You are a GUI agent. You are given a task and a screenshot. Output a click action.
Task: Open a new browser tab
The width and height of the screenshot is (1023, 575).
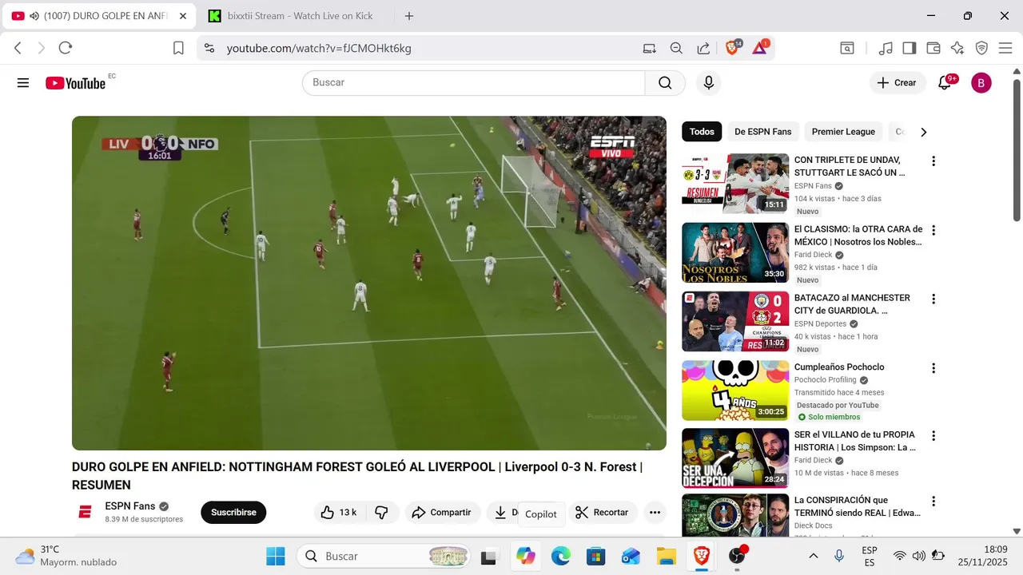click(409, 16)
